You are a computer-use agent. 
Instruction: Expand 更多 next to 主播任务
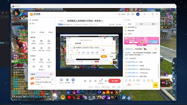pyautogui.click(x=51, y=74)
